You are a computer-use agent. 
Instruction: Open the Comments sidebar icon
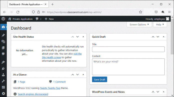coord(3,54)
